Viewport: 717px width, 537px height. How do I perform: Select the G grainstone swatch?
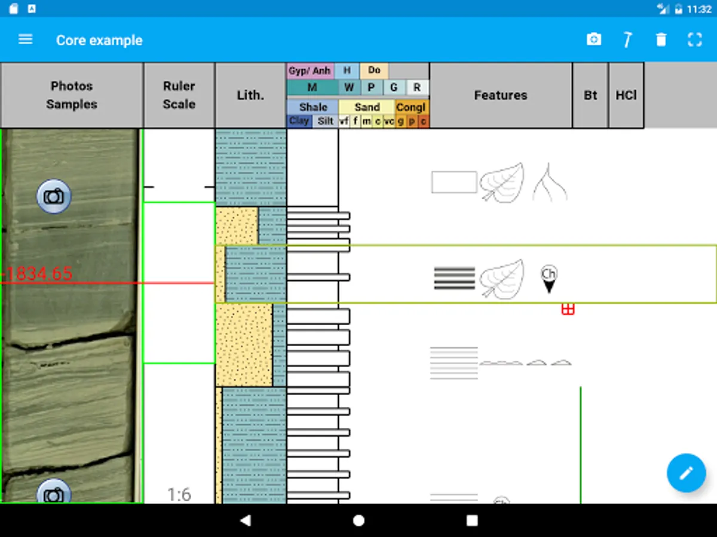point(394,88)
